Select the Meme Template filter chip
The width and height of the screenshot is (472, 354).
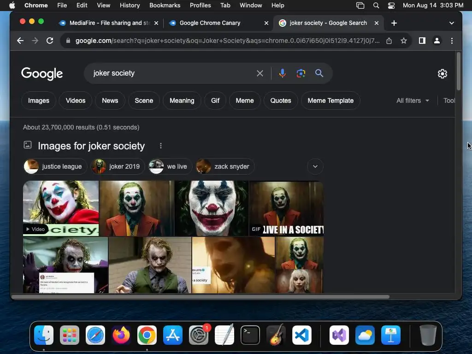(330, 100)
